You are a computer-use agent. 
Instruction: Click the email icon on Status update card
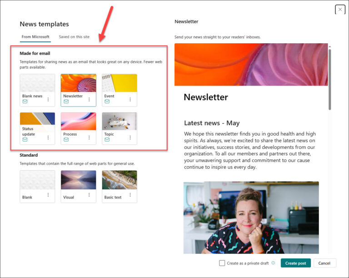pos(25,140)
